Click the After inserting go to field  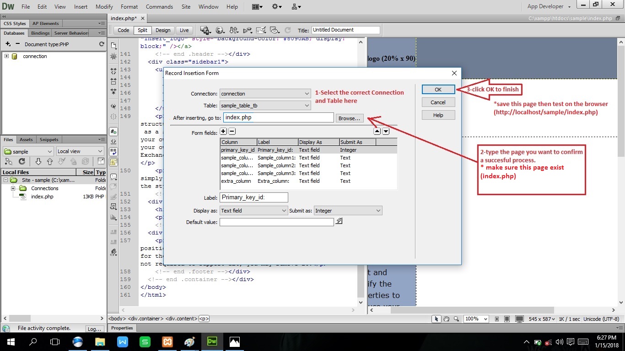tap(279, 117)
